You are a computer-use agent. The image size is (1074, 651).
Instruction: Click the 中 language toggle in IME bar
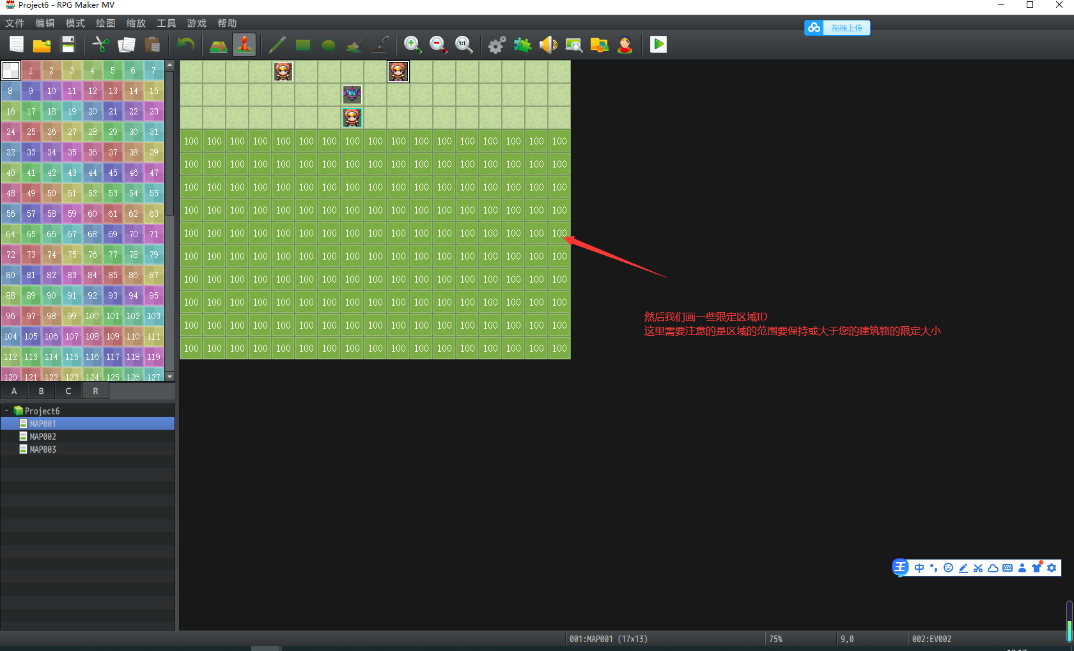point(919,568)
